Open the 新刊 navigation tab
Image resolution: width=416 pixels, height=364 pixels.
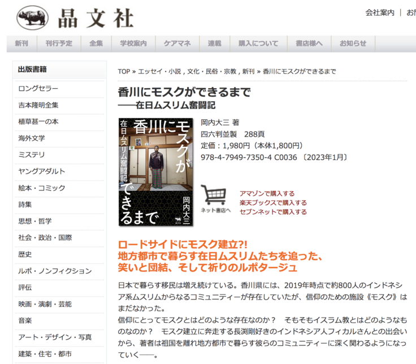(21, 44)
